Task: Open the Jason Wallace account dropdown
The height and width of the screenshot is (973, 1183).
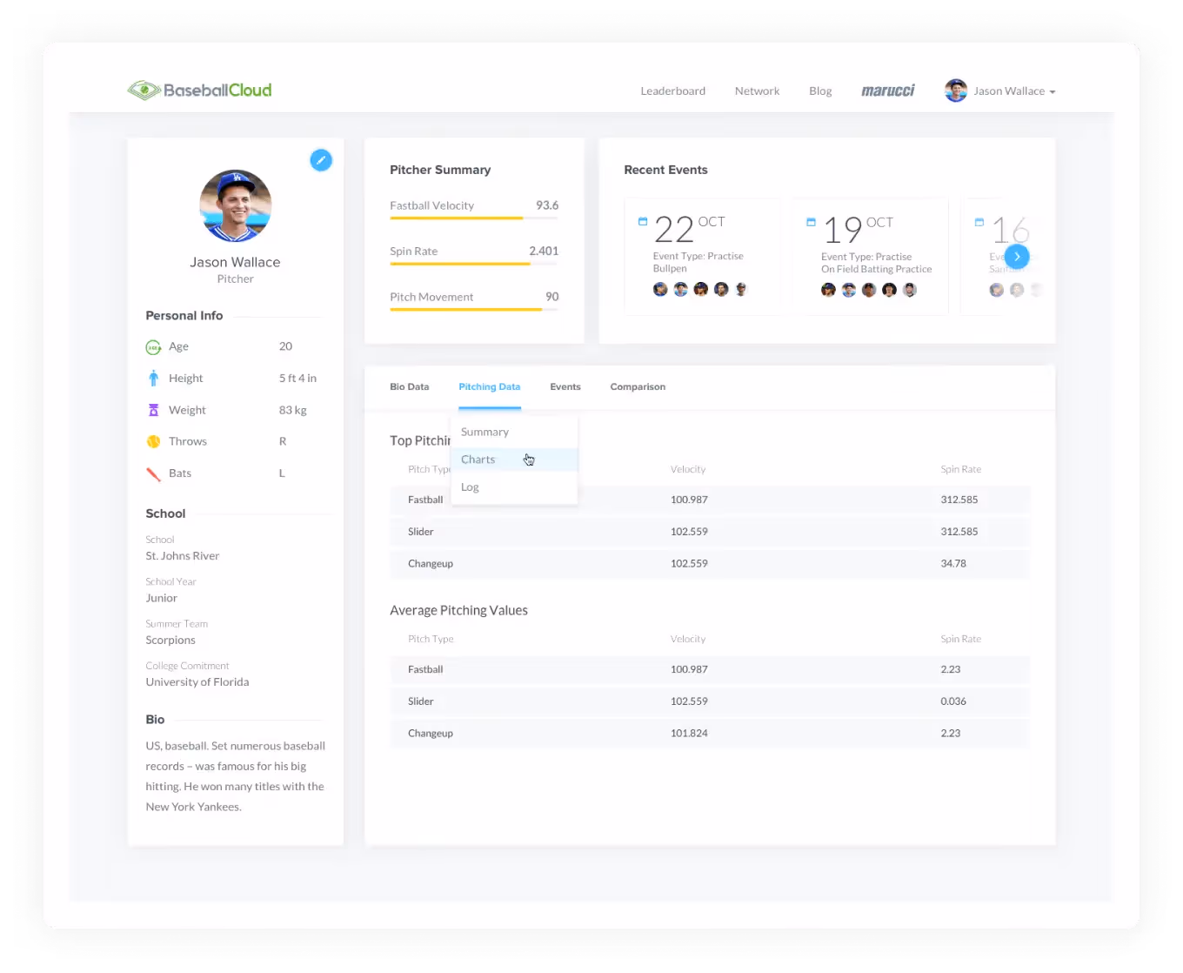Action: (1009, 91)
